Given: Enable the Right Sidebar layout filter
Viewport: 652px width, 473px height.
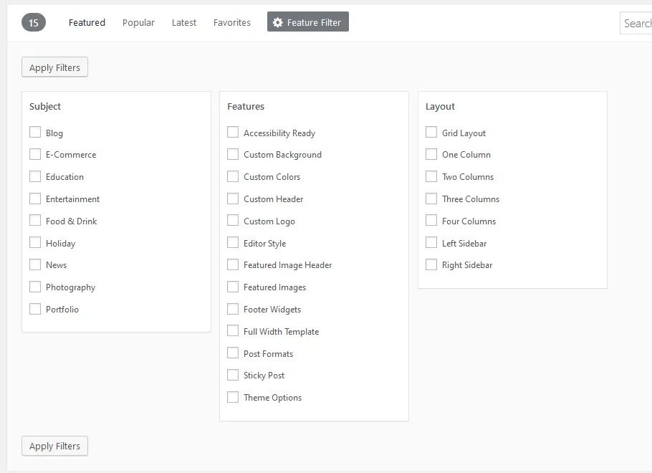Looking at the screenshot, I should click(x=431, y=264).
